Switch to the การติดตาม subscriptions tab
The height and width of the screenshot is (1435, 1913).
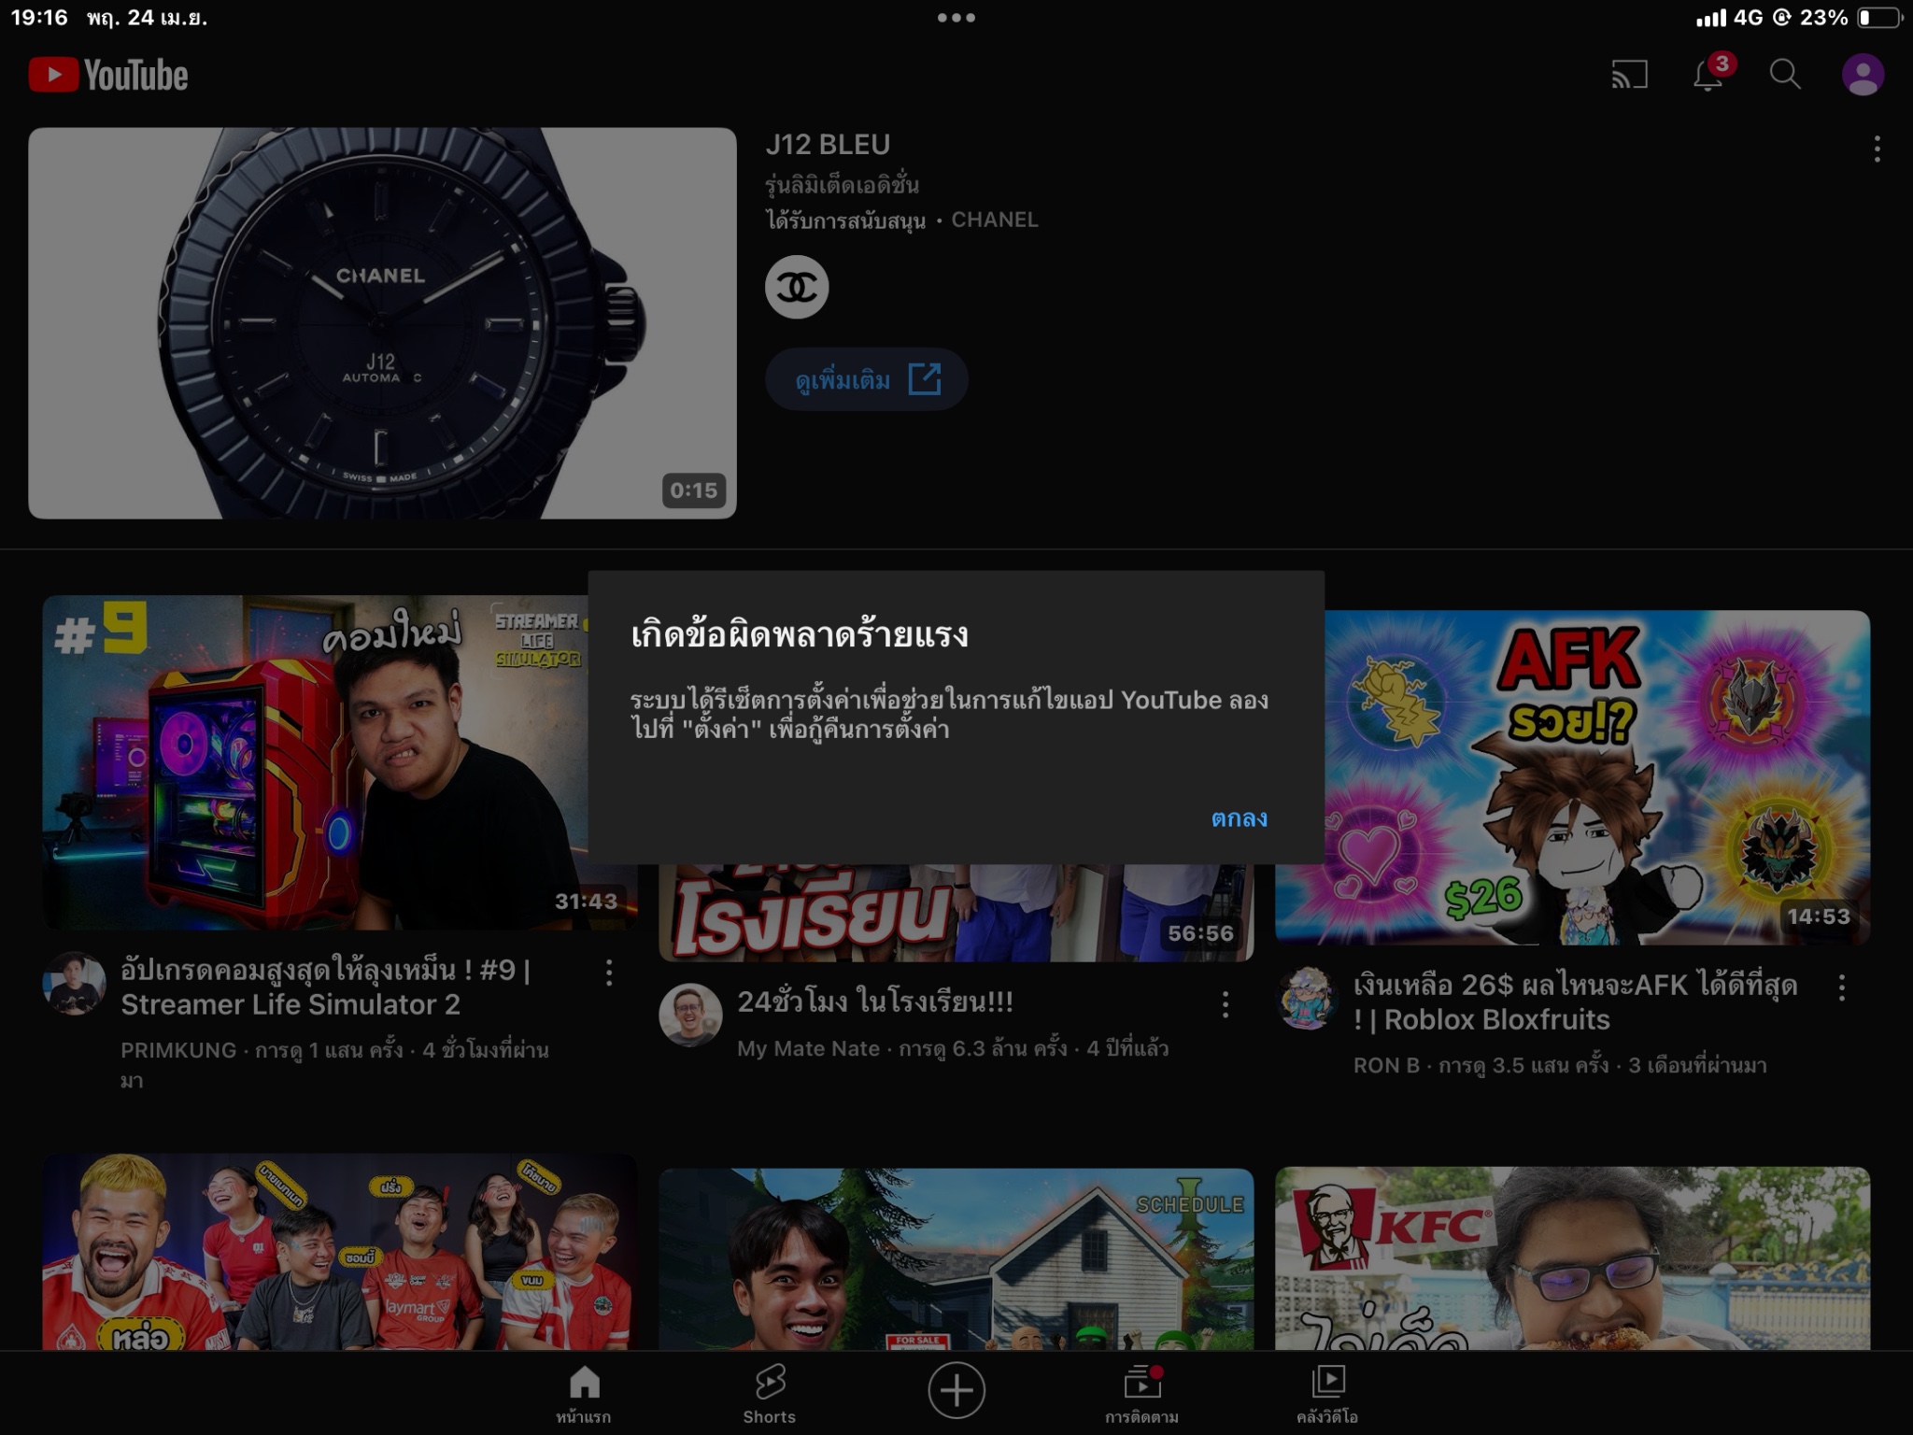1141,1394
